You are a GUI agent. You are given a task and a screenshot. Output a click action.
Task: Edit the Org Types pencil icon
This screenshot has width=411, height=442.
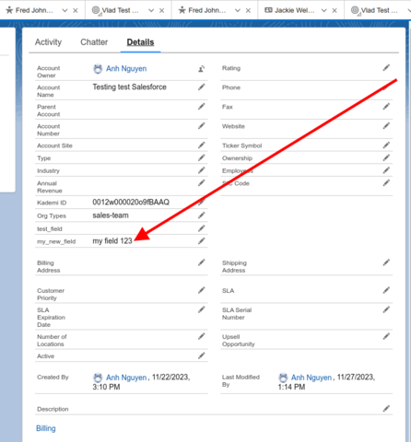(x=201, y=215)
